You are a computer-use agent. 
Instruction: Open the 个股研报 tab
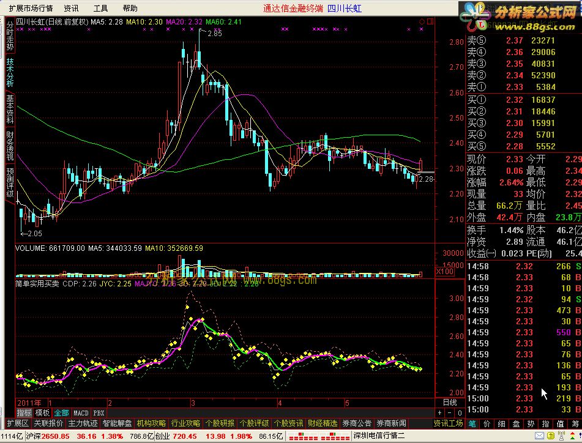220,423
